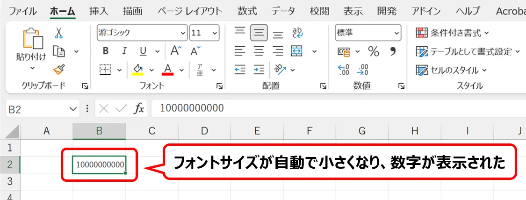
Task: Click the phonetic guide (ア亜) icon
Action: click(200, 70)
